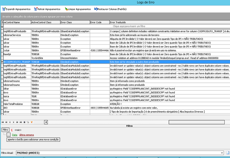230x158 pixels.
Task: Click the -530 | 335544466 error code cell
Action: (x=99, y=50)
